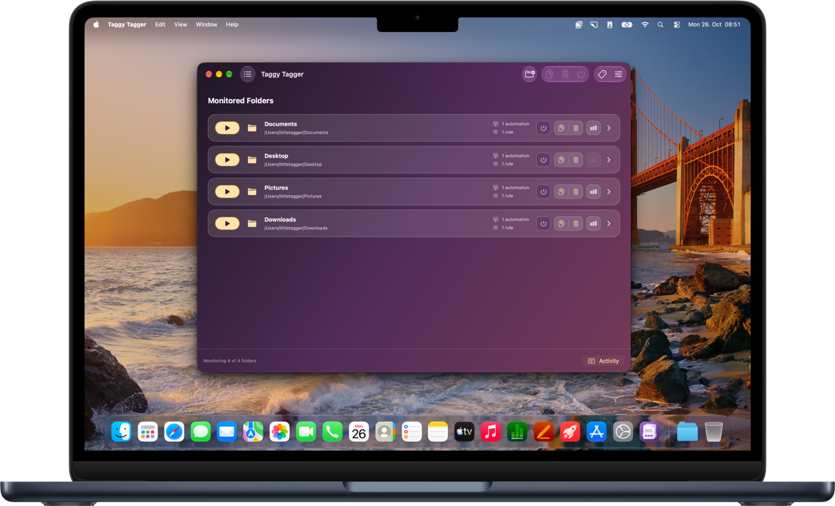Run tagging on Documents folder
The image size is (835, 506).
227,128
